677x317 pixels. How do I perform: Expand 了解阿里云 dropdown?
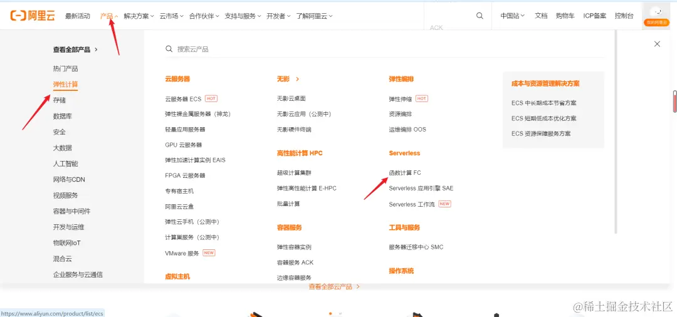314,16
